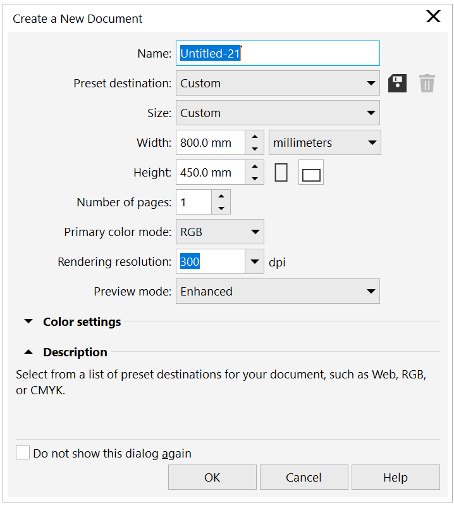454x505 pixels.
Task: Select landscape page orientation icon
Action: pos(311,173)
